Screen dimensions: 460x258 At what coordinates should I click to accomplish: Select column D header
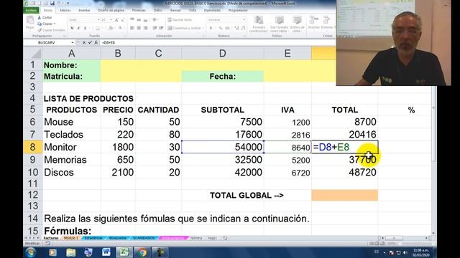(223, 53)
